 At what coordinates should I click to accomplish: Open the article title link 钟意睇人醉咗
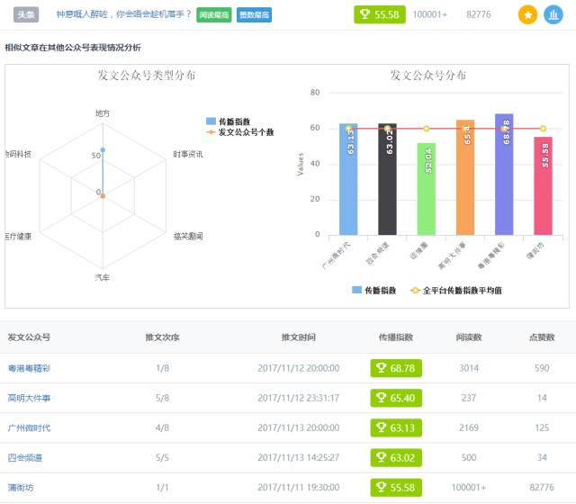pos(124,14)
